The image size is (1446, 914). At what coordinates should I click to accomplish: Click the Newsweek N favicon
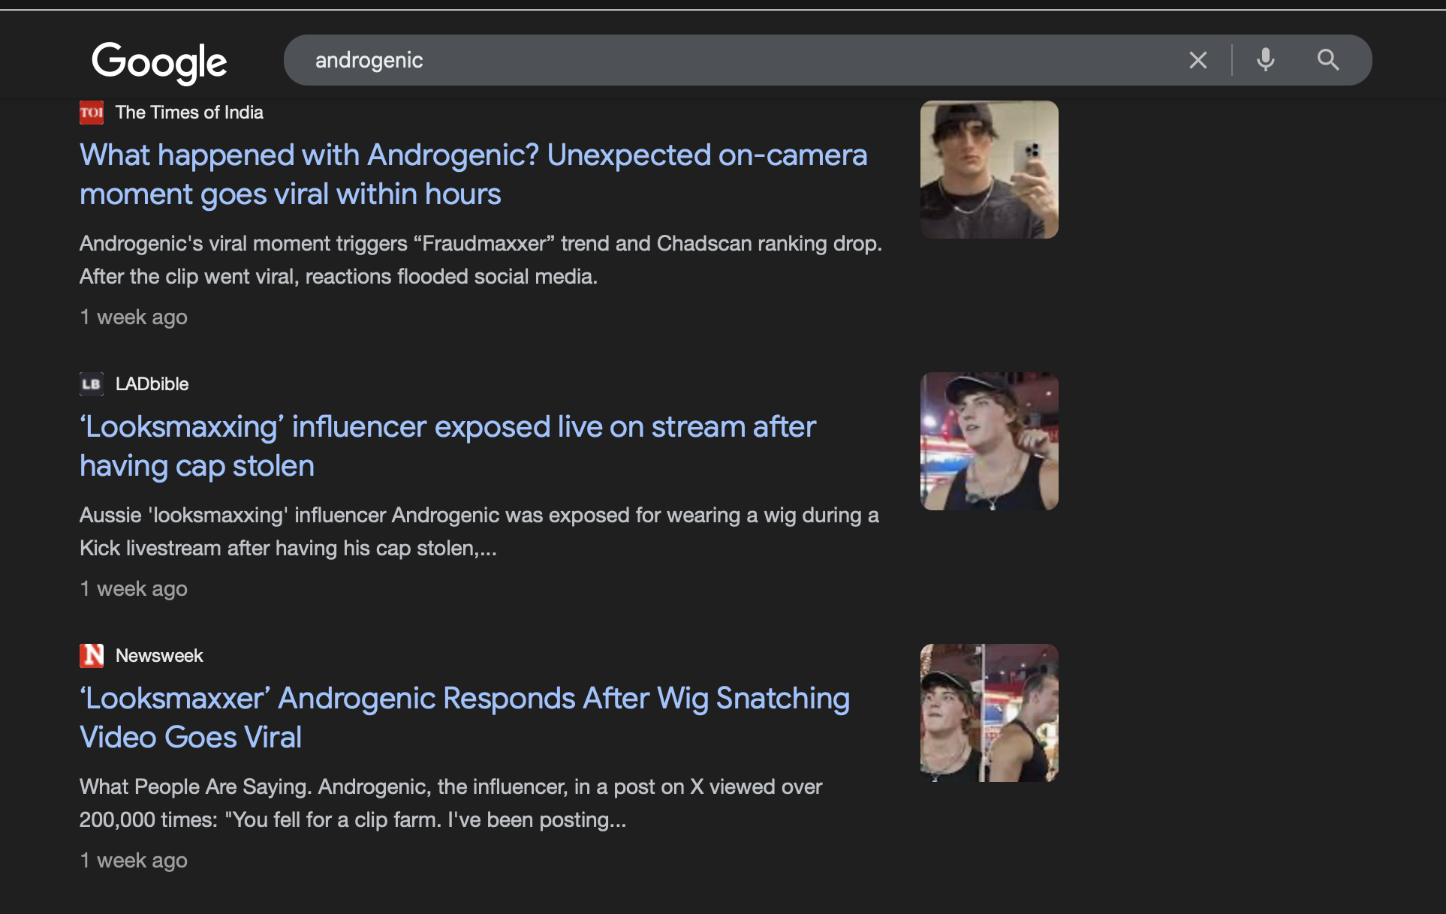pos(92,656)
